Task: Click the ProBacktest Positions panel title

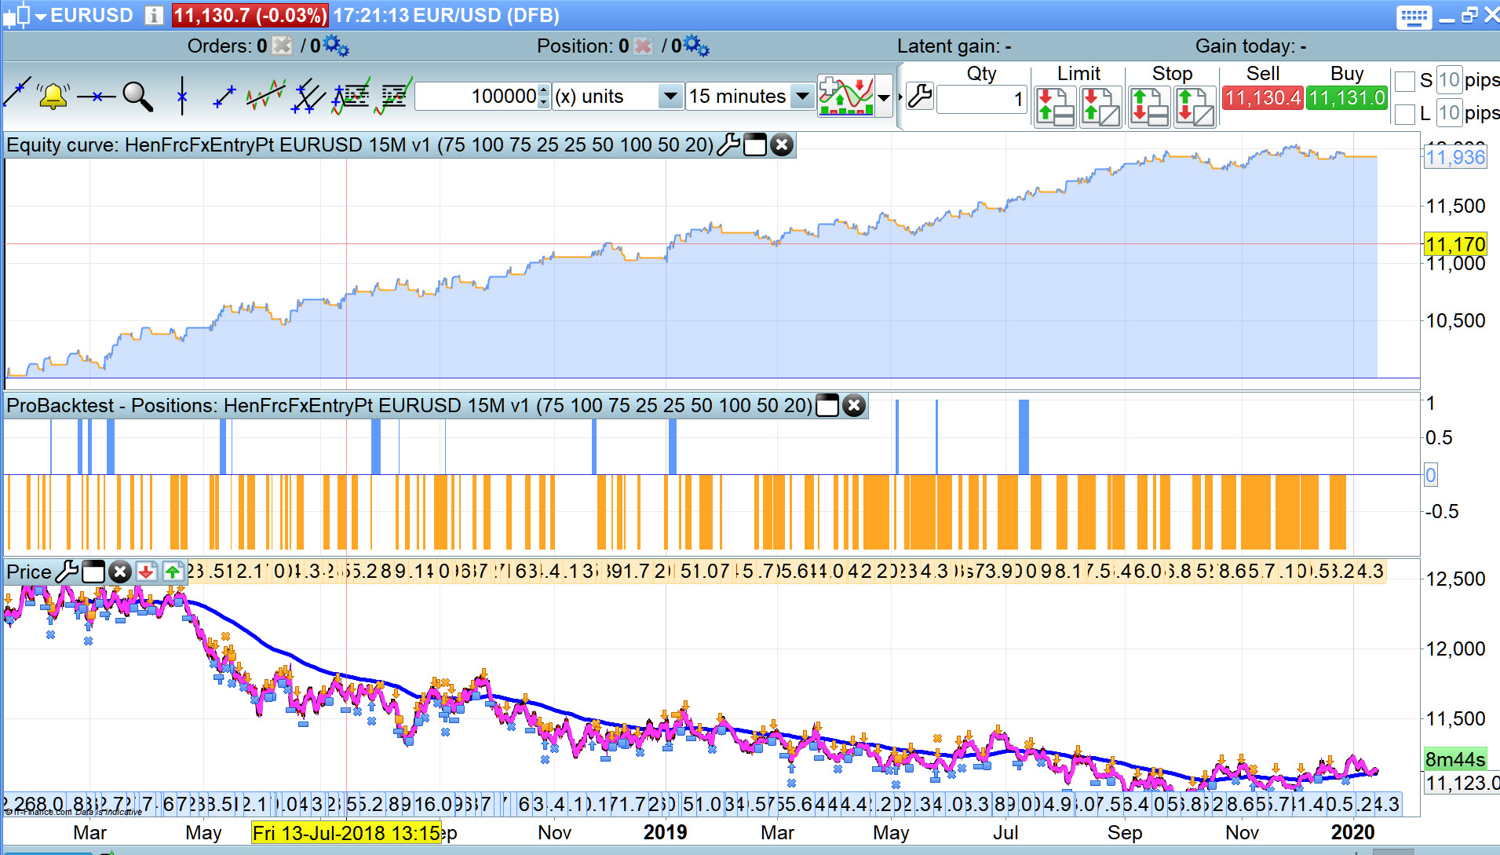Action: point(410,405)
